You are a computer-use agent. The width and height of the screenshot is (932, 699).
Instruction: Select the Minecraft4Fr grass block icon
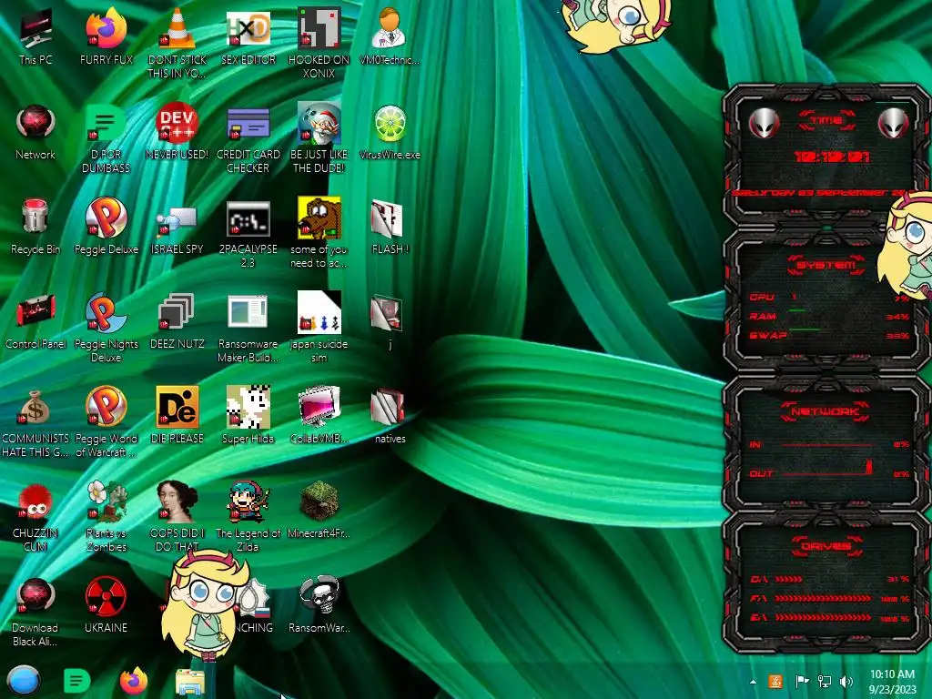click(x=319, y=510)
